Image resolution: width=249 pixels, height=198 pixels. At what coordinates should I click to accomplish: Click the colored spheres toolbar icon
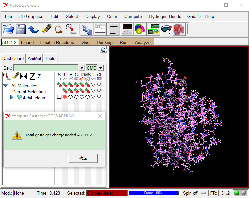click(x=140, y=29)
